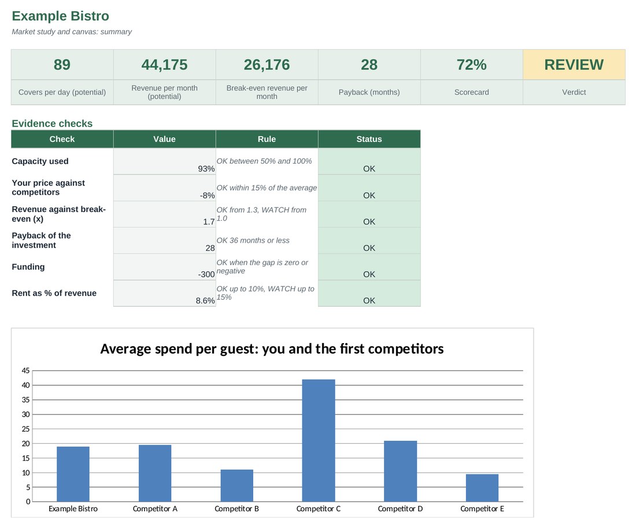
Task: Click the 'Example Bistro' axis label under the chart
Action: click(73, 508)
